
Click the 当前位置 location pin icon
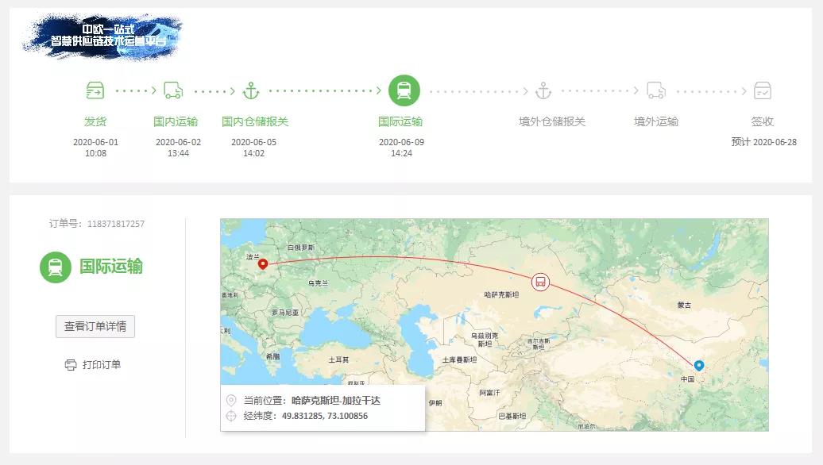[231, 401]
